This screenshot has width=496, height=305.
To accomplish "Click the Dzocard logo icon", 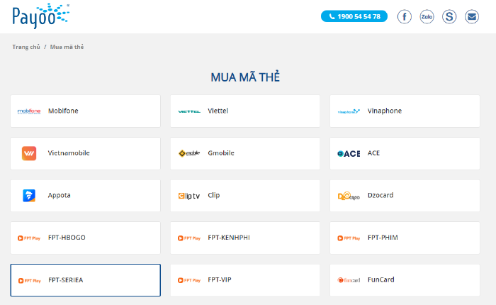I will (x=349, y=196).
